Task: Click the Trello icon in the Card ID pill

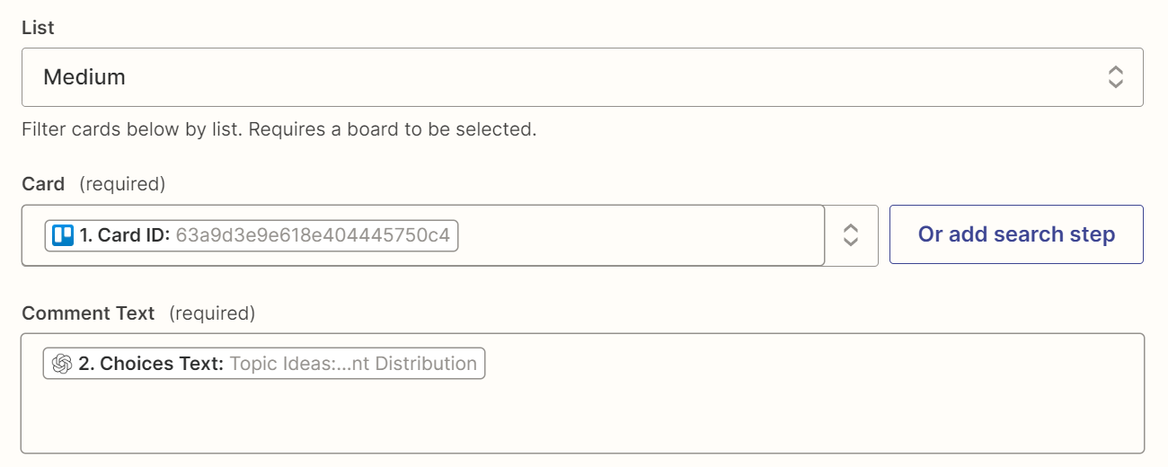Action: click(63, 235)
